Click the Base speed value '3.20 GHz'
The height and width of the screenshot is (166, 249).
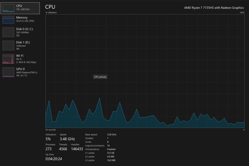[112, 134]
